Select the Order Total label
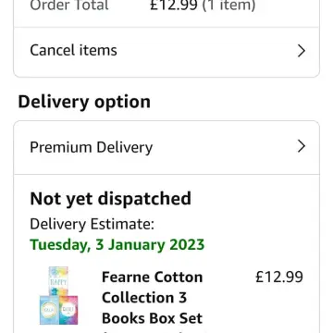The image size is (333, 333). [69, 6]
